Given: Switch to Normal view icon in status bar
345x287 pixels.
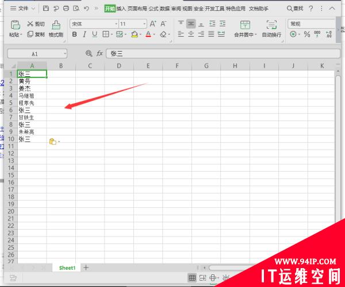Looking at the screenshot, I should click(x=192, y=278).
